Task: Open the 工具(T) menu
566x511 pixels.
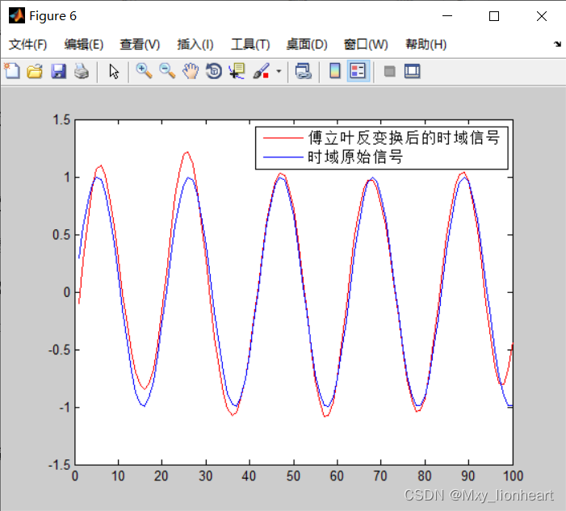Action: [250, 44]
